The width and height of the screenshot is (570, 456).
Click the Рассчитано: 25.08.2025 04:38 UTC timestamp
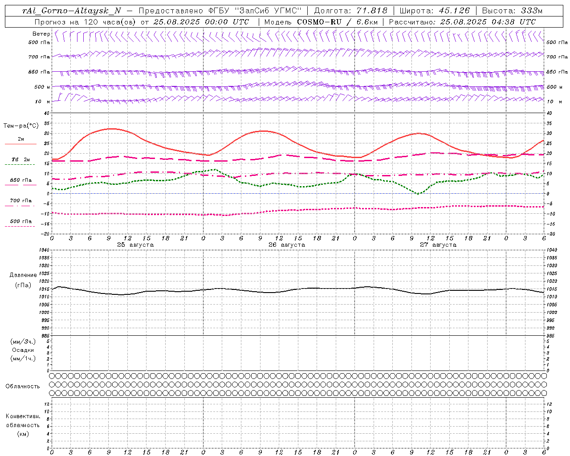462,22
